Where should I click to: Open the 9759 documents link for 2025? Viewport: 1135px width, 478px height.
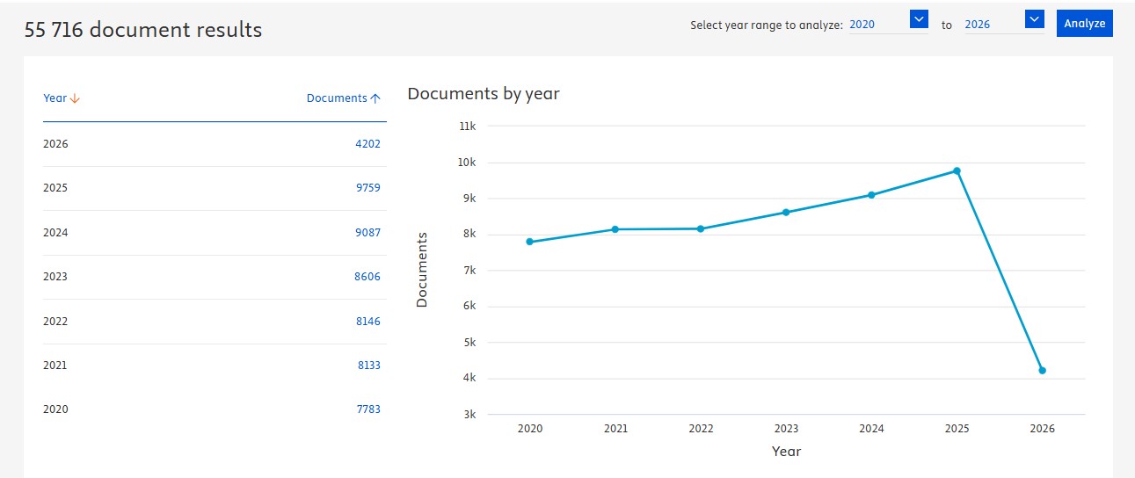click(368, 188)
